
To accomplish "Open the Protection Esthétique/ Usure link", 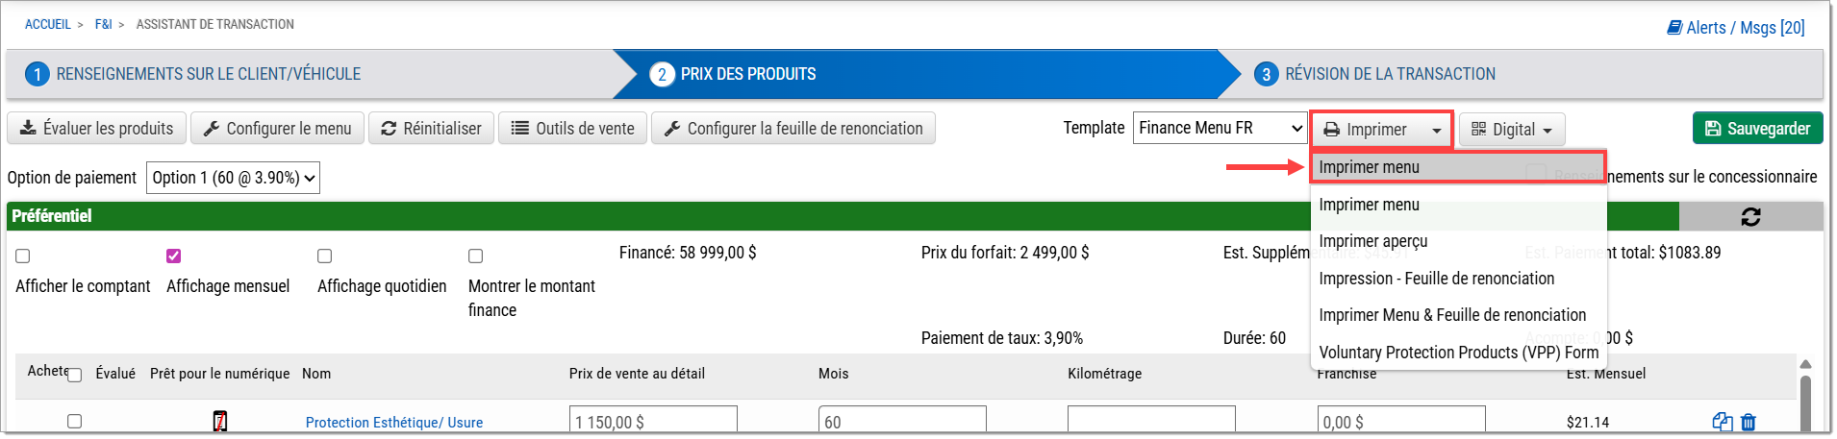I will (x=394, y=423).
